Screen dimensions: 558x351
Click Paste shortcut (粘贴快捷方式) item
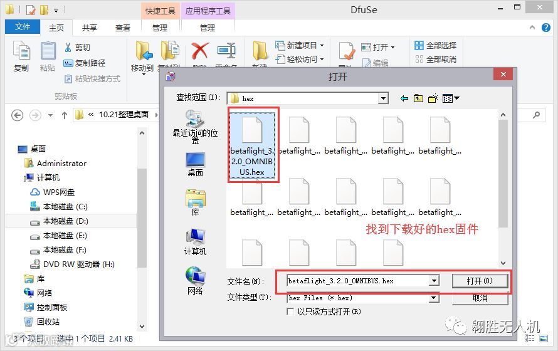tap(93, 78)
